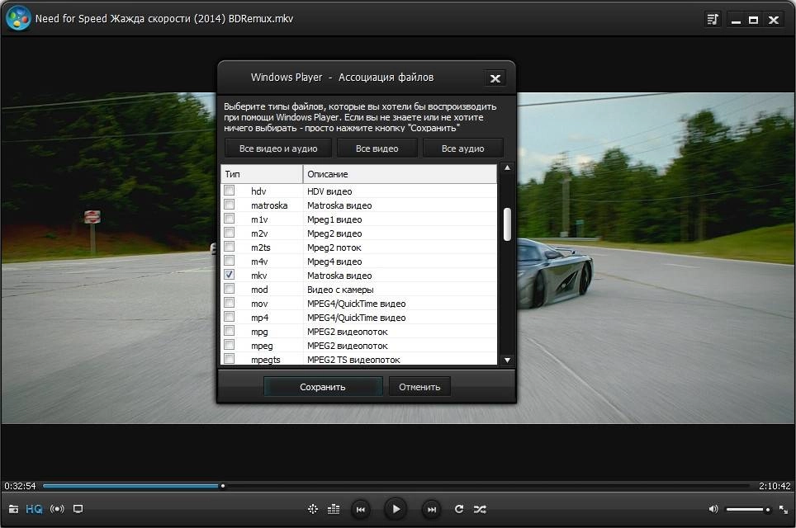
Task: Seek in unplayed part of timeline
Action: (x=487, y=486)
